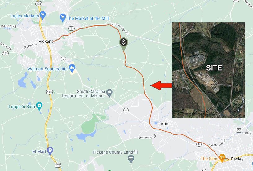Click the route 183 shield near Pickens
Screen dimensions: 253x171
click(71, 28)
